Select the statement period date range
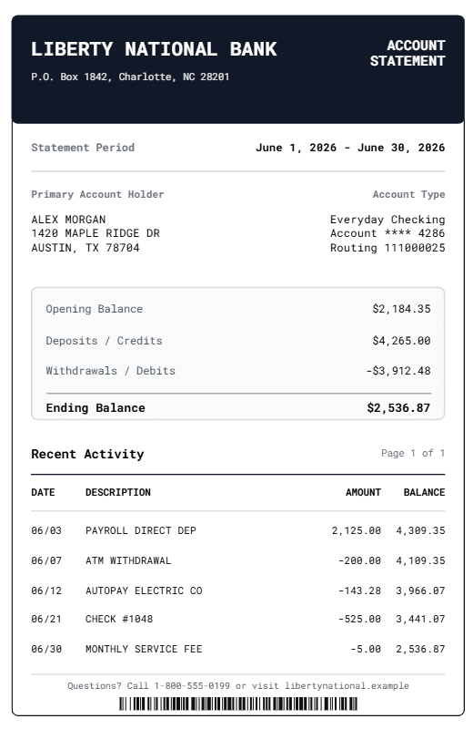Screen dimensions: 473x729 [x=350, y=148]
